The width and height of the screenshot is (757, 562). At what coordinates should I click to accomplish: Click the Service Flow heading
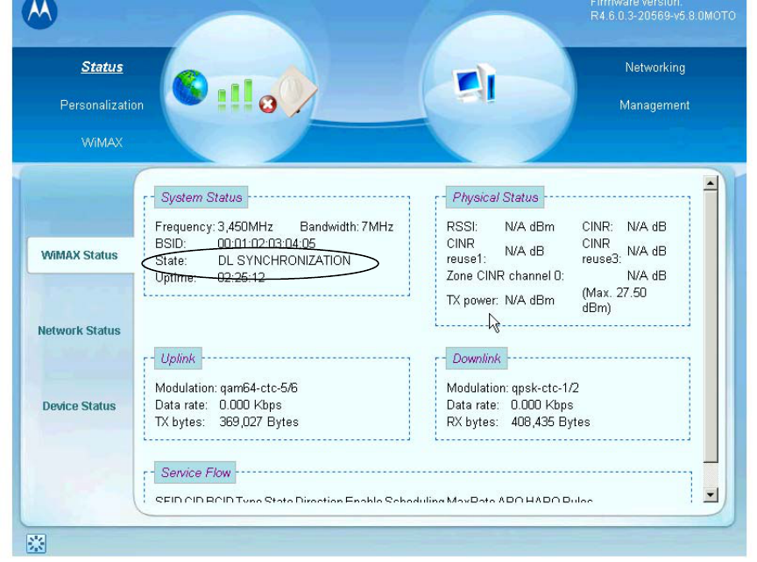pos(195,473)
